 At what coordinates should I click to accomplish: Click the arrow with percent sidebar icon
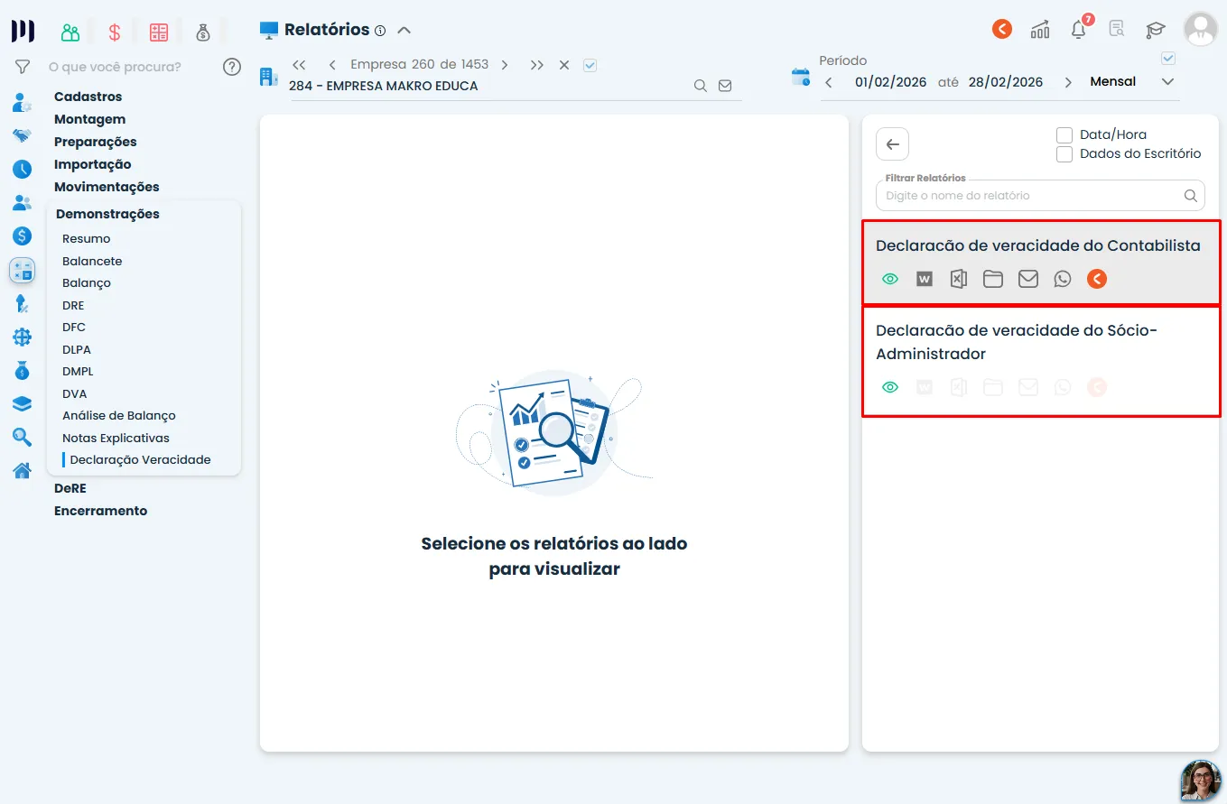23,304
